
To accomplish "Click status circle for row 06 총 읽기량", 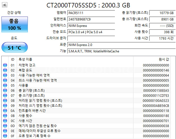I will coord(5,90).
